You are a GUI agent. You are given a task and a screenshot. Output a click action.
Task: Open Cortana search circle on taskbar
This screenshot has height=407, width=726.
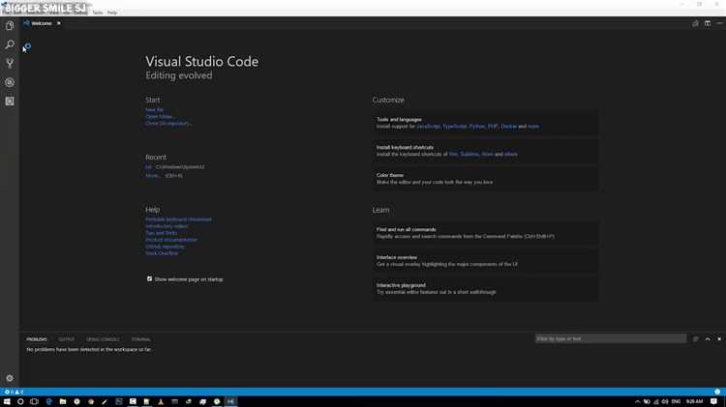20,401
